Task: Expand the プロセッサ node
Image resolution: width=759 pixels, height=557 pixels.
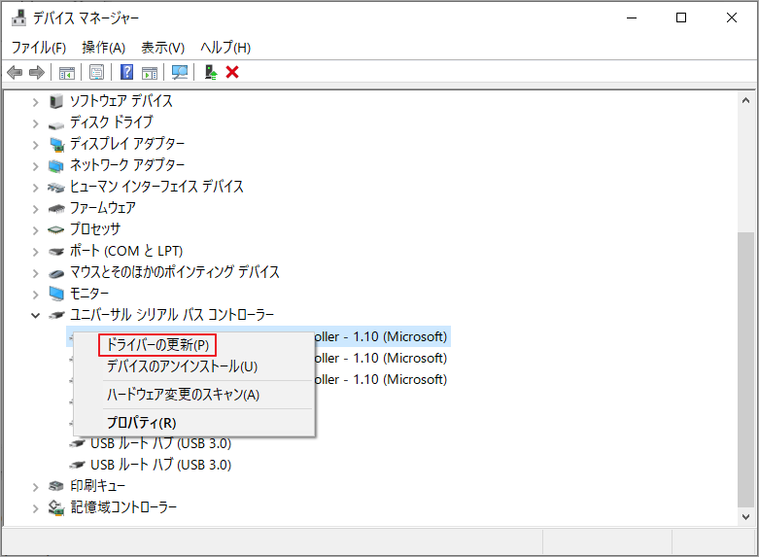Action: 35,230
